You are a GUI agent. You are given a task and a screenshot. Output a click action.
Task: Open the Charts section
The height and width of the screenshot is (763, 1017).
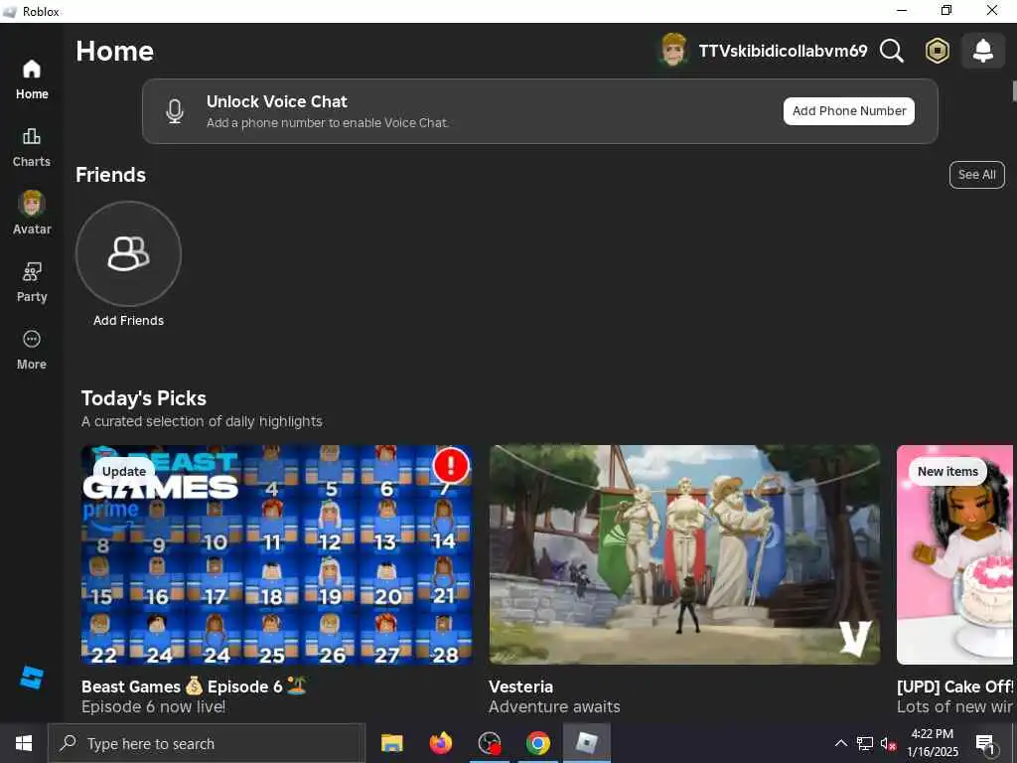31,147
